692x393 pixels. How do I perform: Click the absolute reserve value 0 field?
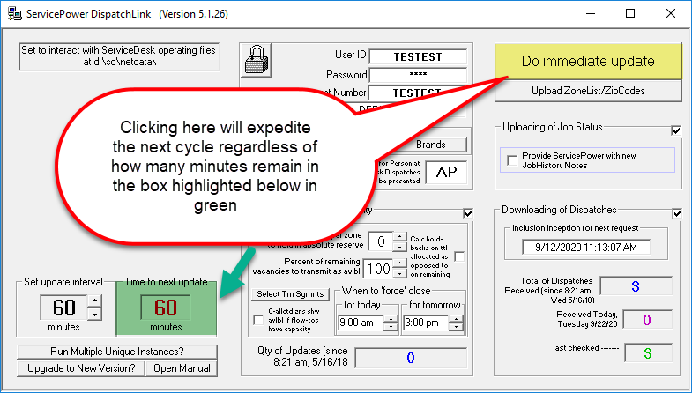tap(381, 241)
